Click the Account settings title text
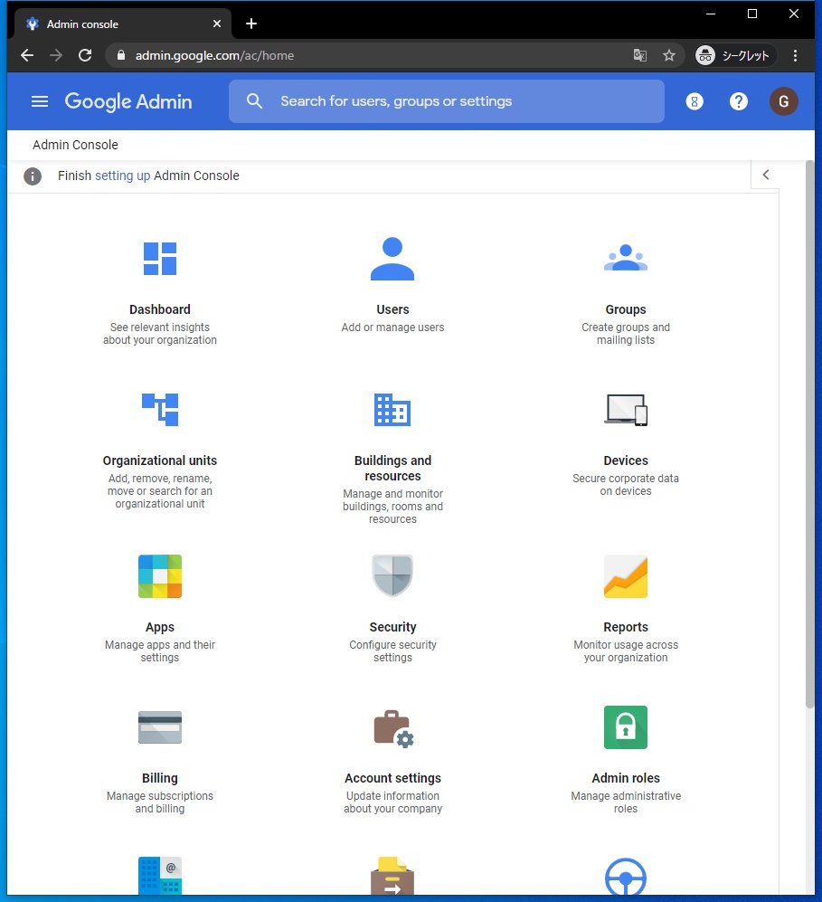Viewport: 822px width, 902px height. click(x=392, y=778)
